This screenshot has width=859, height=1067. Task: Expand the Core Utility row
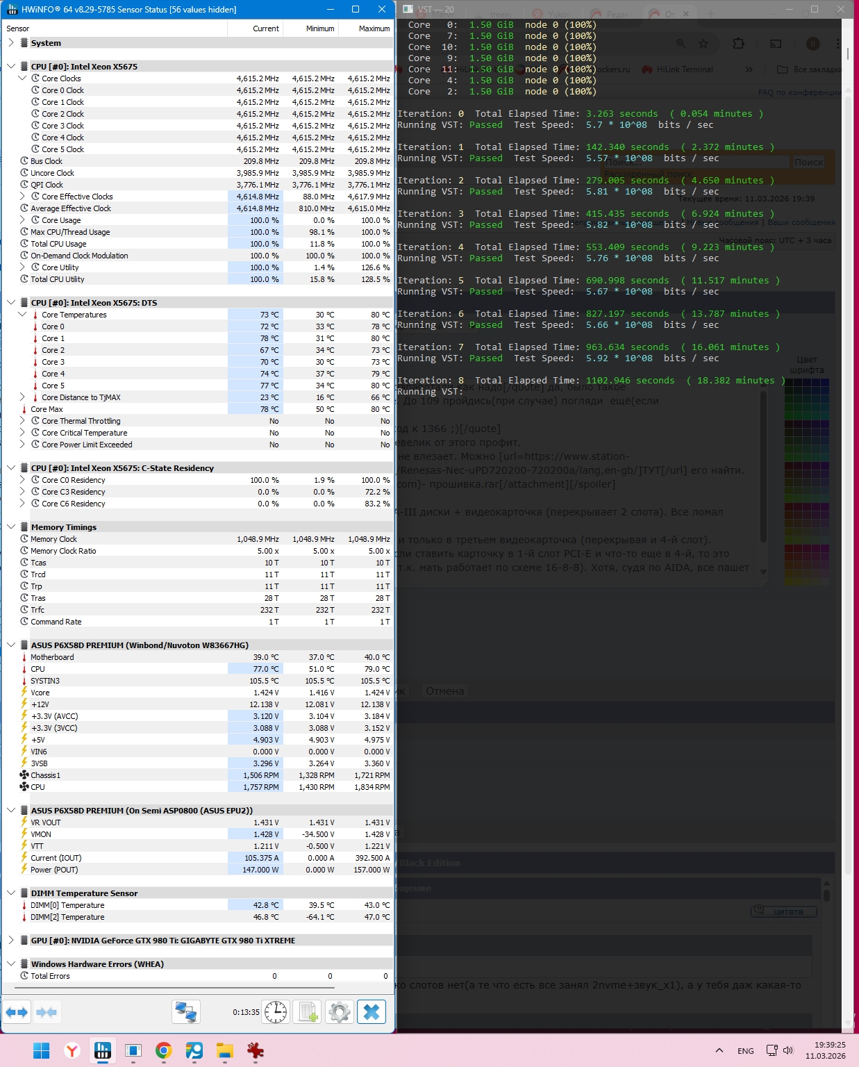(22, 267)
